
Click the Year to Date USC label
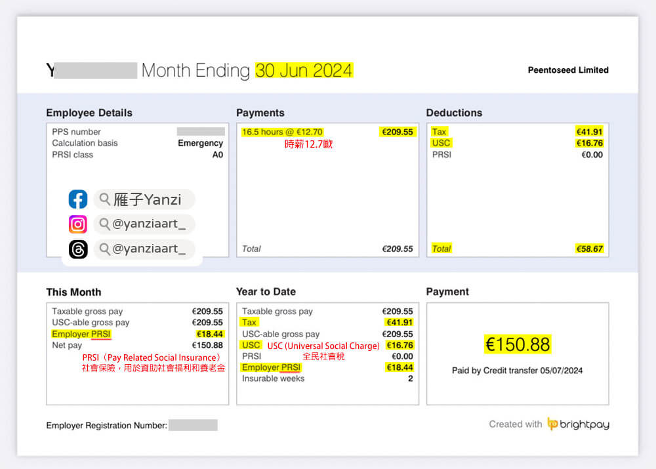pos(251,345)
